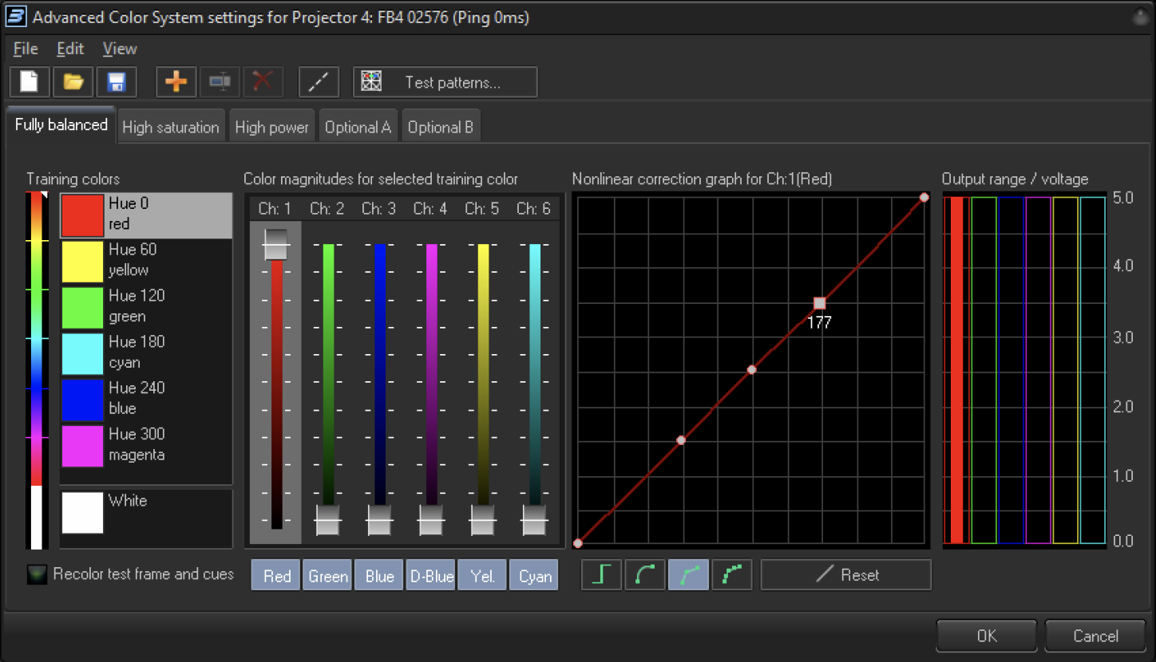Image resolution: width=1156 pixels, height=662 pixels.
Task: Click the Ch: 1 red slider handle
Action: [275, 244]
